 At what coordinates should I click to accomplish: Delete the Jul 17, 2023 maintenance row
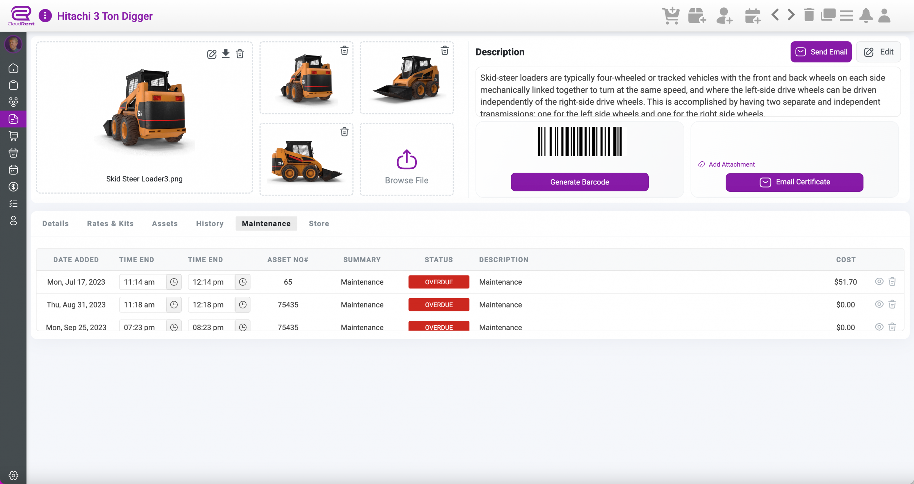[892, 282]
